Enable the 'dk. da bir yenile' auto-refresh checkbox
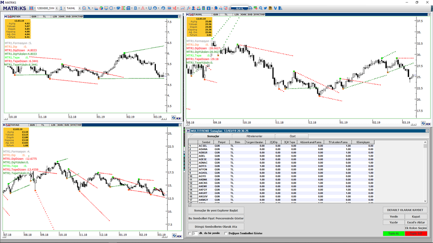 [x=190, y=233]
